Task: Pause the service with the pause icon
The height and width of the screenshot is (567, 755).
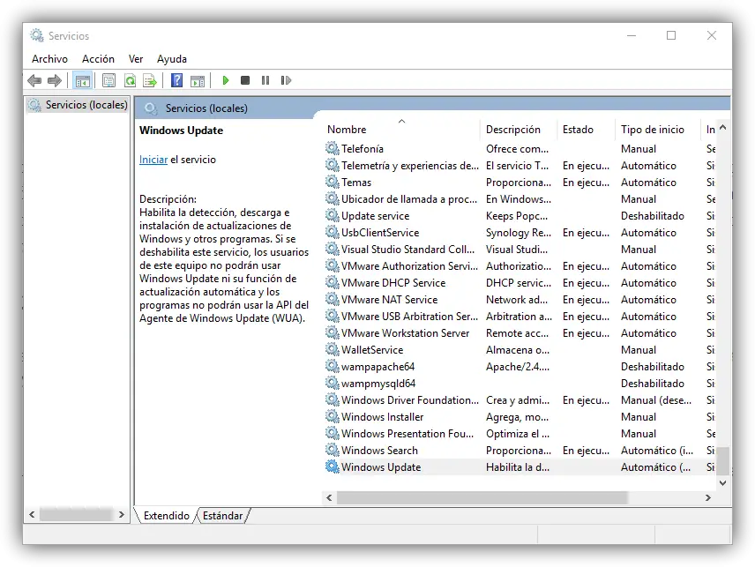Action: tap(265, 80)
